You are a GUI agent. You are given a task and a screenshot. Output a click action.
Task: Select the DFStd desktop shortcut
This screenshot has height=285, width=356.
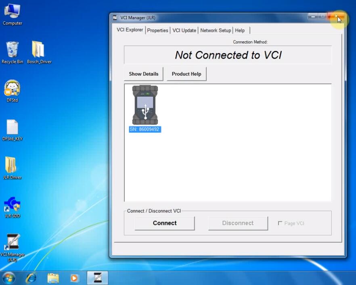12,91
